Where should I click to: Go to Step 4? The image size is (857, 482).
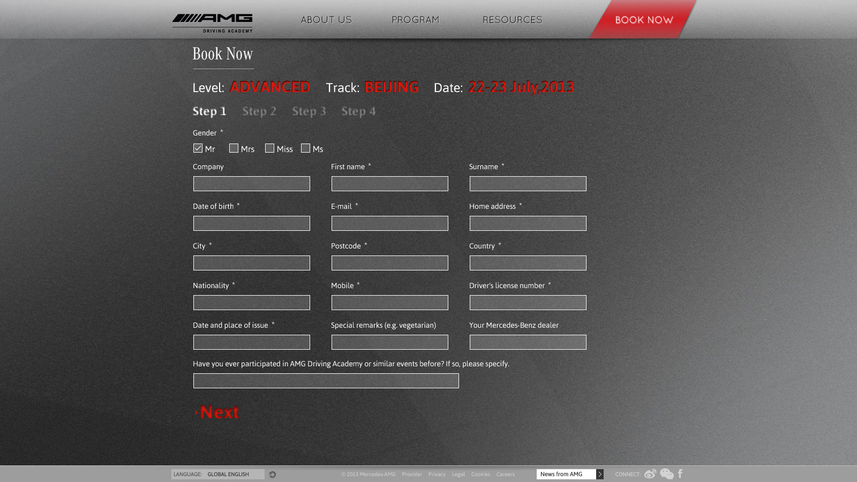pyautogui.click(x=358, y=111)
